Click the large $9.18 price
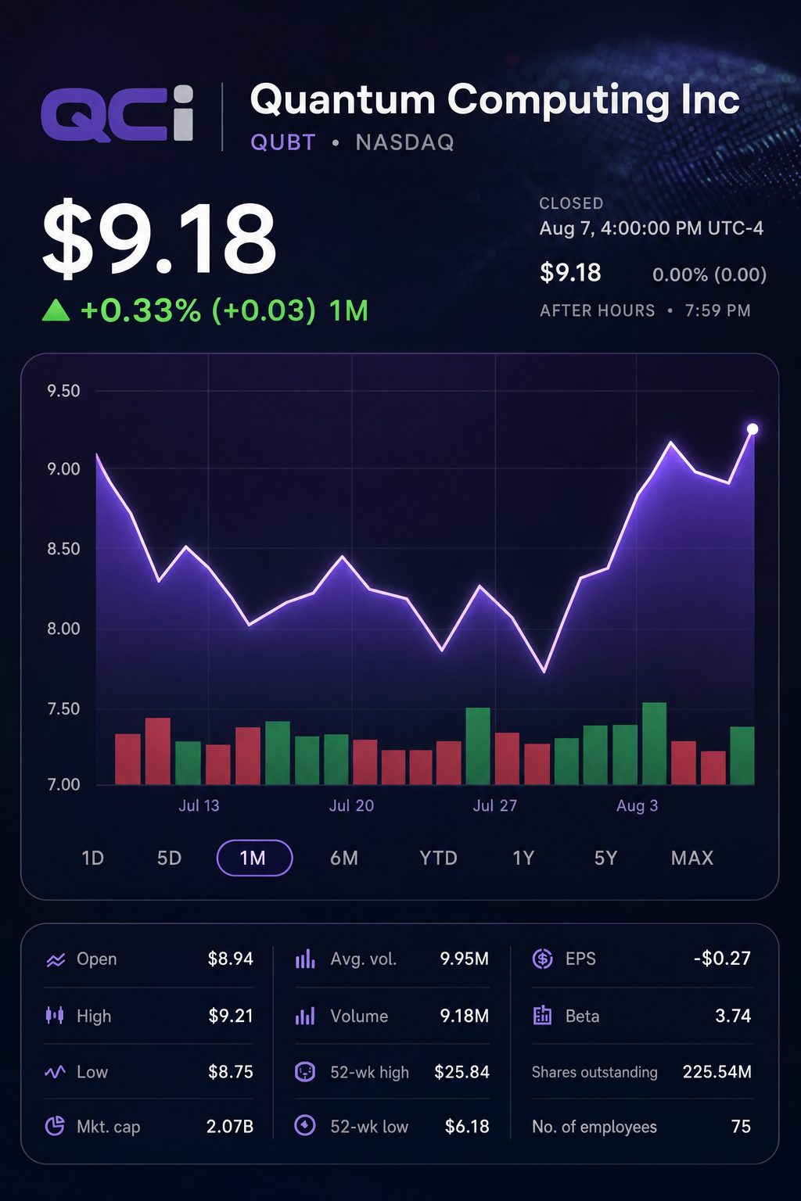This screenshot has height=1201, width=801. click(x=160, y=238)
